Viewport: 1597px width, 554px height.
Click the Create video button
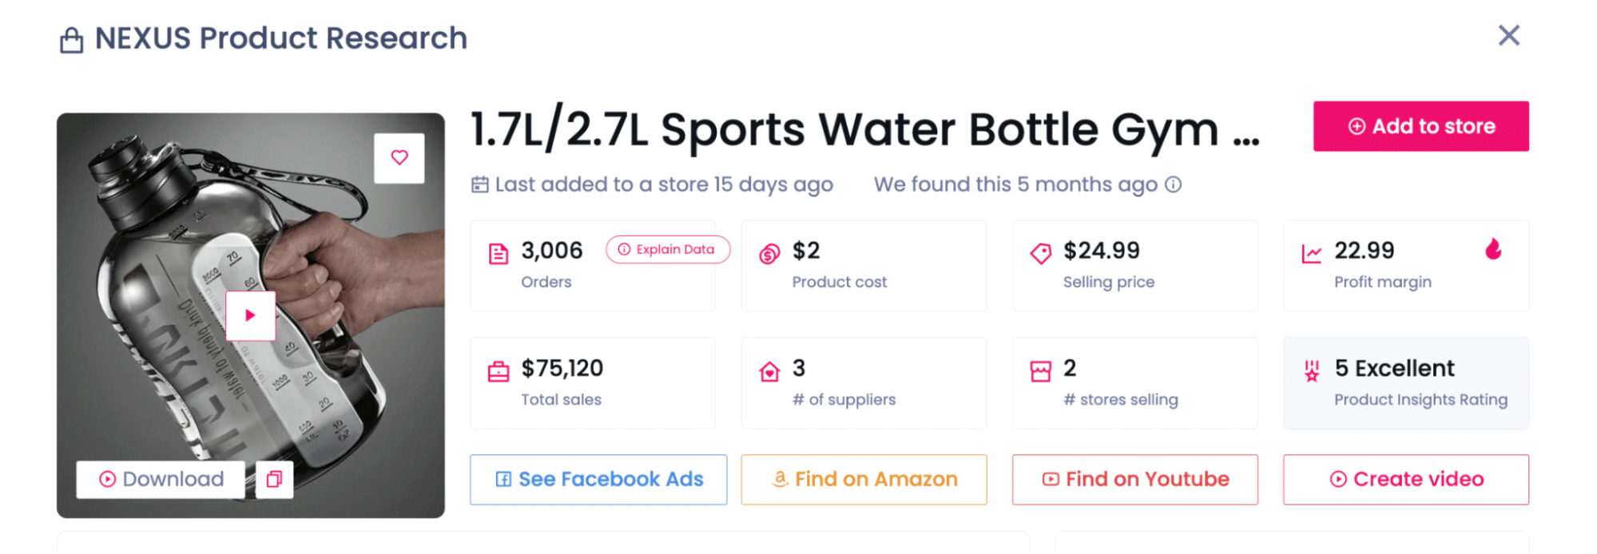pos(1405,479)
